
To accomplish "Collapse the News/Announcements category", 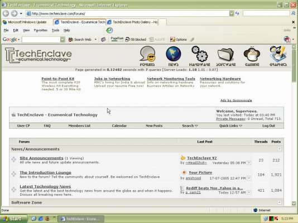I will [x=280, y=149].
